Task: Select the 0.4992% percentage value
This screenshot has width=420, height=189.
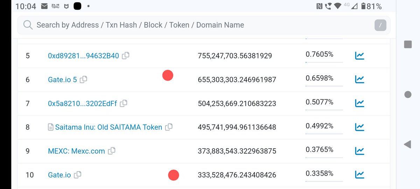Action: click(320, 126)
